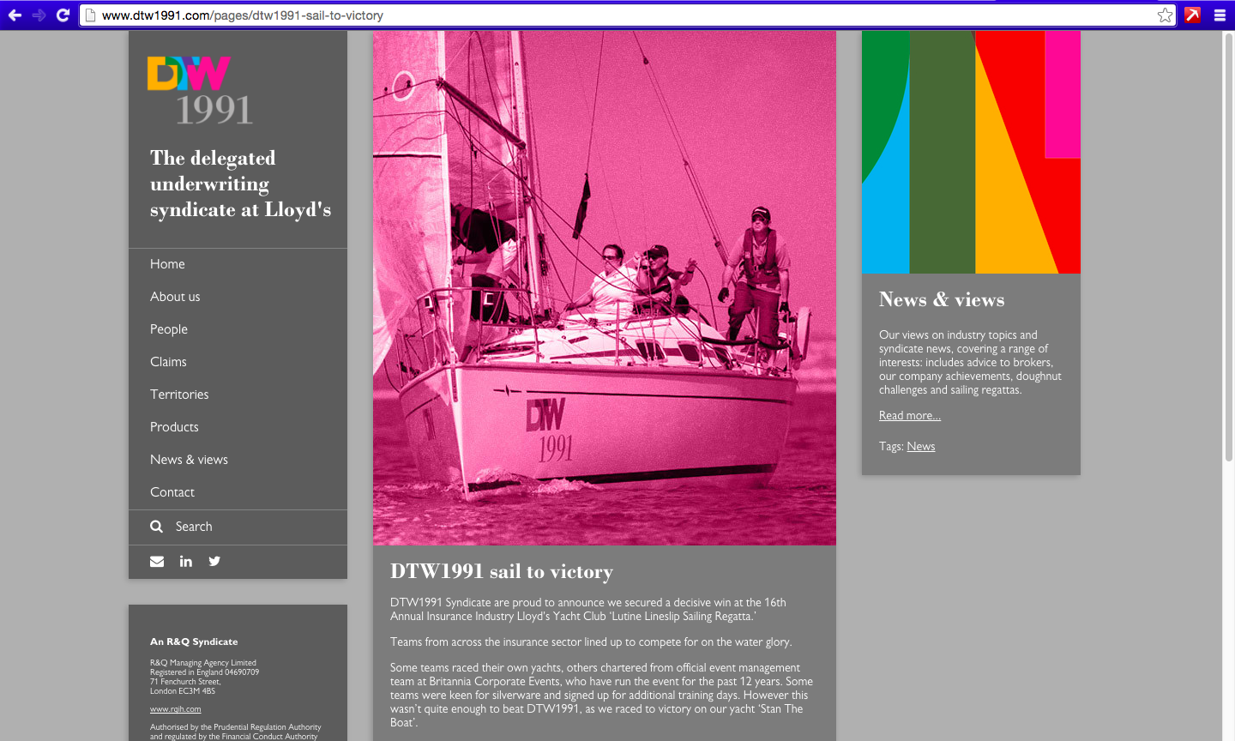Go to the Contact page

coord(172,492)
